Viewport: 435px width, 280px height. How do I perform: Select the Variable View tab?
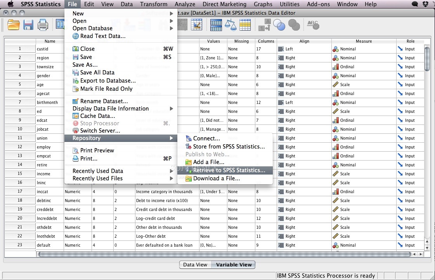pos(234,265)
